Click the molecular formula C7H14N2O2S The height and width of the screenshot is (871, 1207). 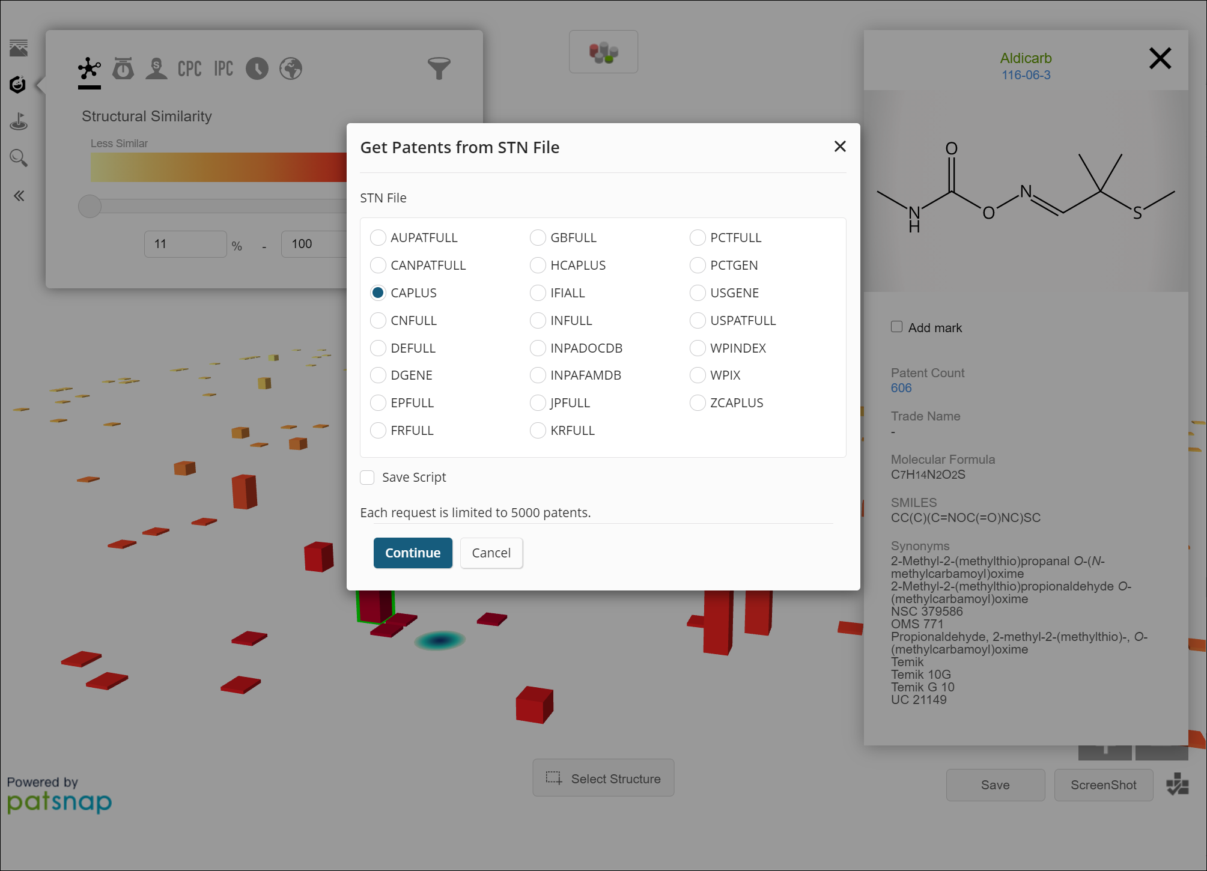tap(928, 475)
